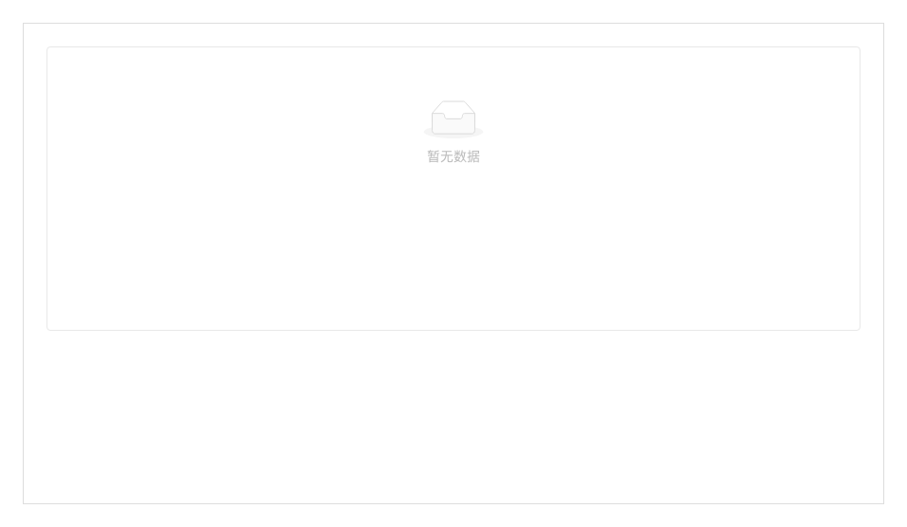Focus the inner bordered empty data card
This screenshot has height=527, width=907.
(453, 189)
